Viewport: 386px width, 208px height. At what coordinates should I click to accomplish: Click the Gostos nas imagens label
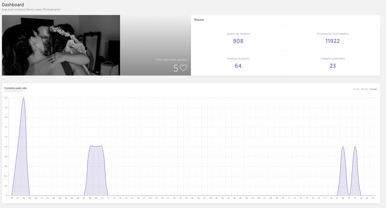click(238, 34)
